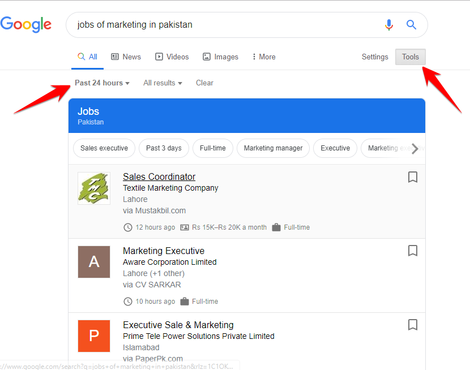Click the Google logo
The height and width of the screenshot is (370, 470).
(x=26, y=24)
